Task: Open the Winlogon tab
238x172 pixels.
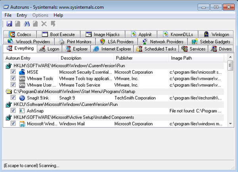Action: click(216, 34)
